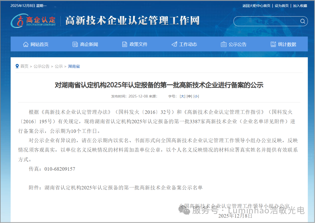This screenshot has width=315, height=223.
Task: Click the magnifier search icon
Action: (x=303, y=21)
